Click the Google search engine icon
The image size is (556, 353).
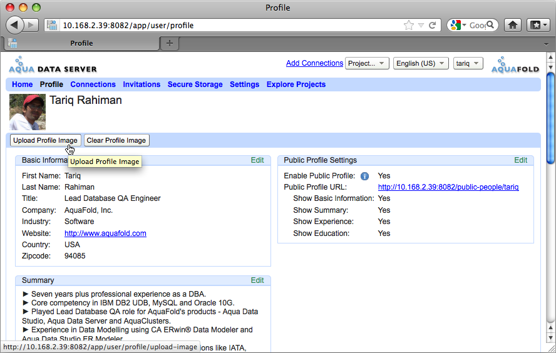[x=456, y=25]
